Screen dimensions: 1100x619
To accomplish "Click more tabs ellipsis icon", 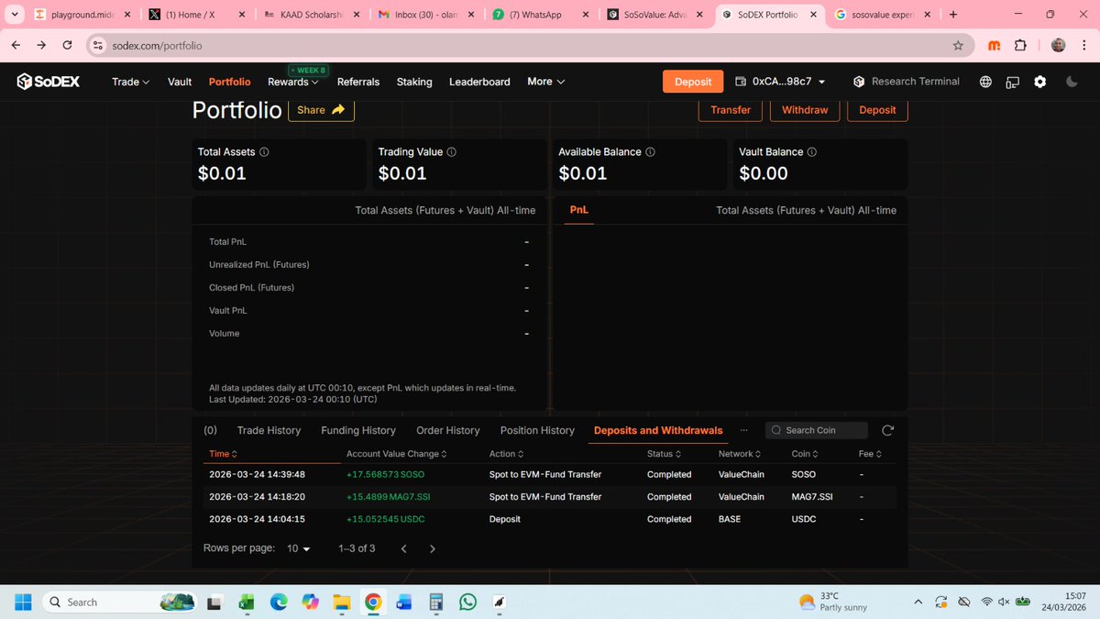I will [x=743, y=430].
